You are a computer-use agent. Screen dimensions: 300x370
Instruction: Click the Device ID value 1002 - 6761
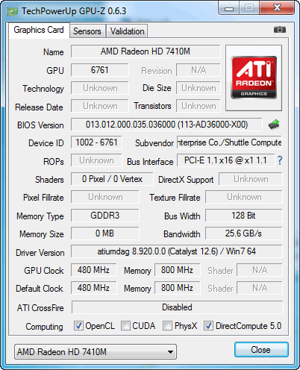[x=96, y=142]
